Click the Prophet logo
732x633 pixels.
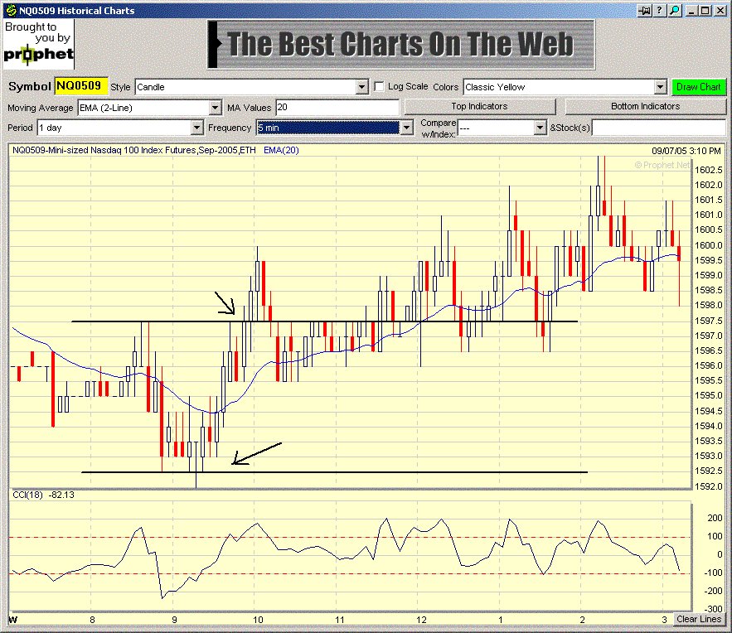pyautogui.click(x=38, y=55)
